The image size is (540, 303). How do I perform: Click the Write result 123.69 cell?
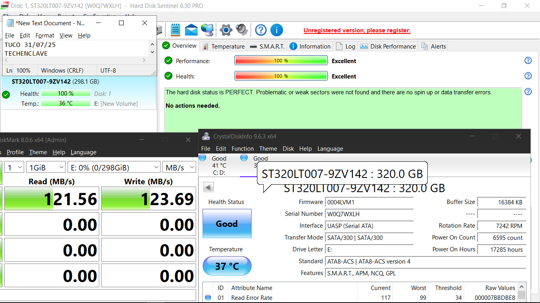pos(149,198)
